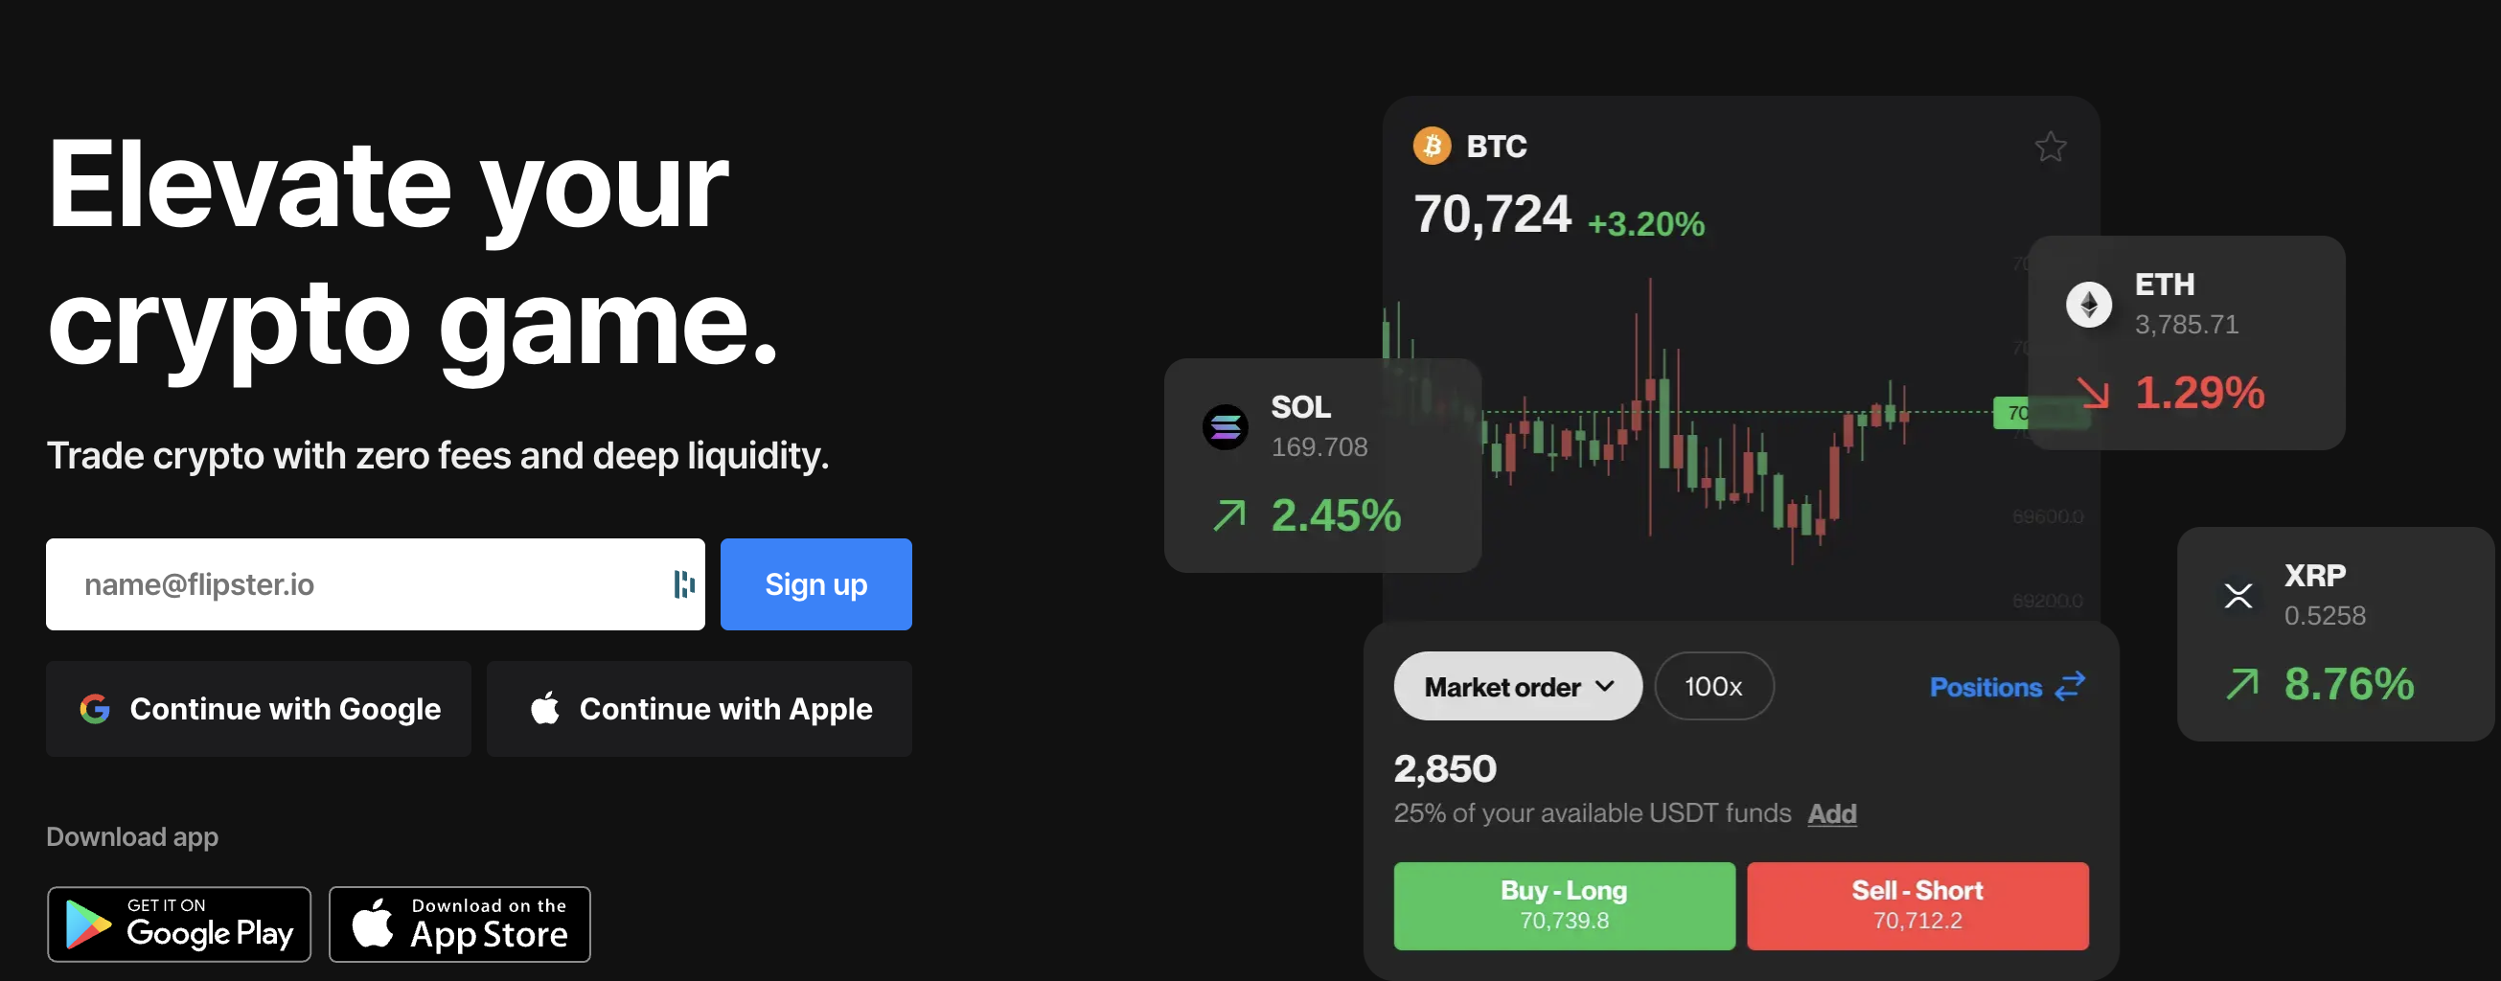The width and height of the screenshot is (2501, 981).
Task: Click the Solana logo icon
Action: [x=1226, y=427]
